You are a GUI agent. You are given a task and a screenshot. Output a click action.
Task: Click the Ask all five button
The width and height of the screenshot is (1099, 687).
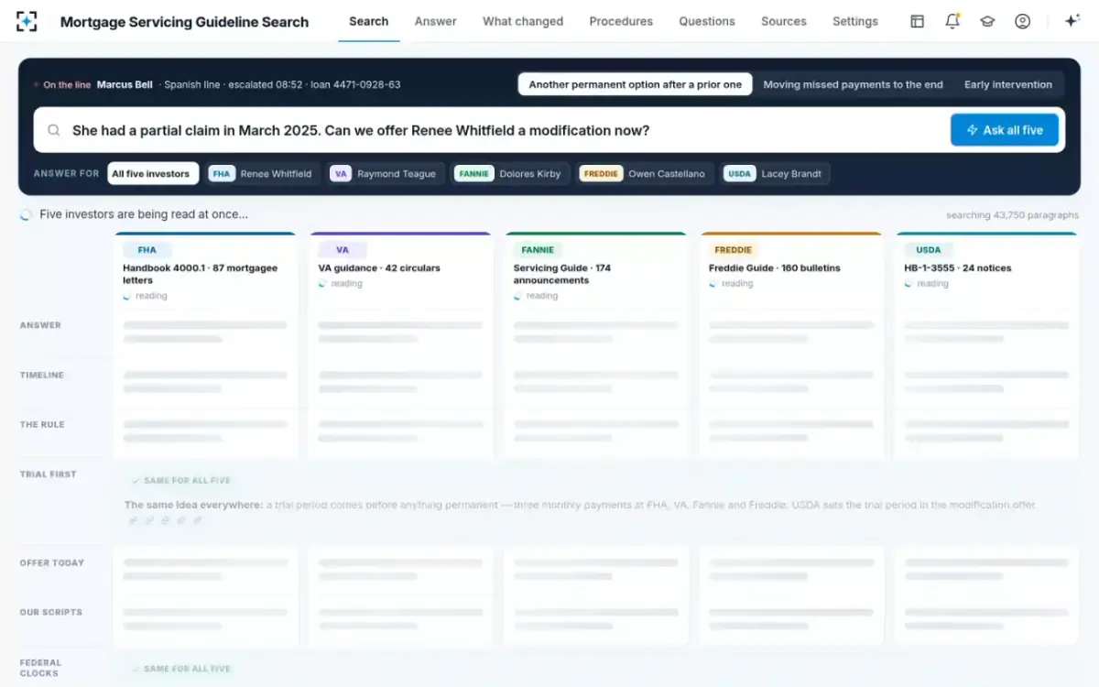pyautogui.click(x=1005, y=130)
